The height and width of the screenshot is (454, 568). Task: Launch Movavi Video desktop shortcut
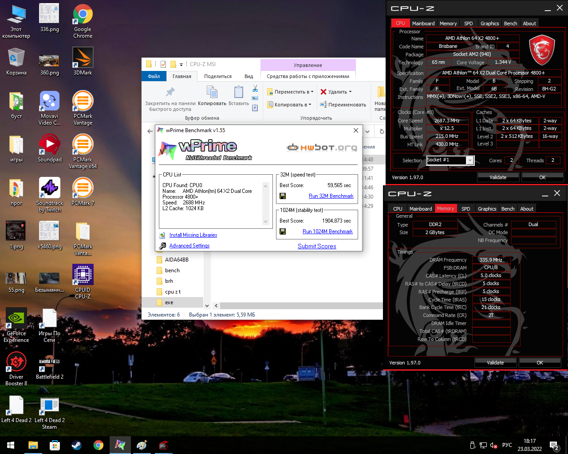[49, 108]
